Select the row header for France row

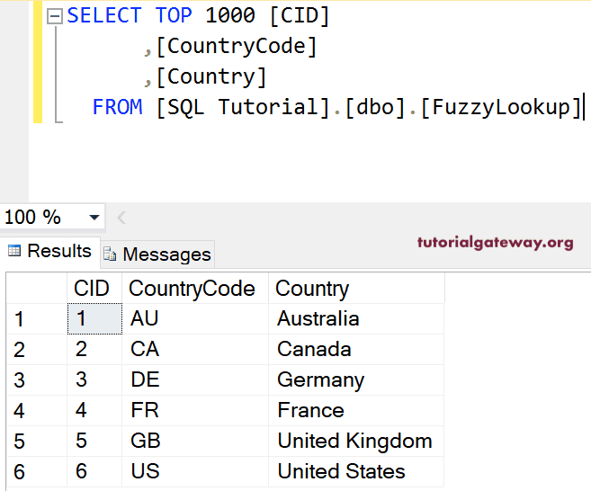coord(37,410)
